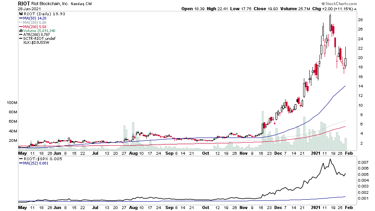Viewport: 375px width, 211px height.
Task: Click the 60M volume axis label
Action: [13, 122]
